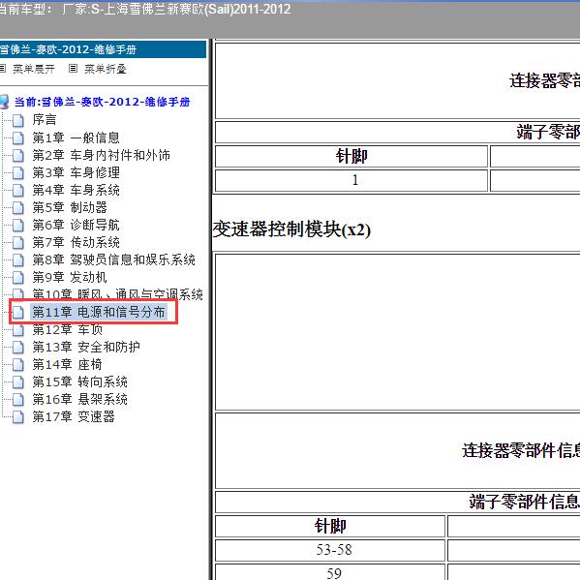Click the page icon beside 第1章 一般信息
Screen dimensions: 580x580
[x=17, y=137]
